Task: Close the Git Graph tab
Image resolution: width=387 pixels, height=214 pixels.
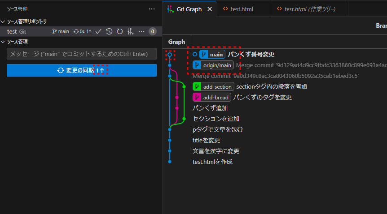Action: pyautogui.click(x=210, y=9)
